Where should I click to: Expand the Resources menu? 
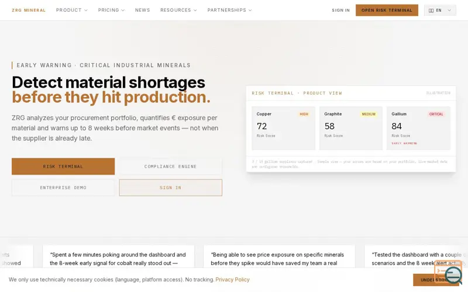[x=178, y=10]
